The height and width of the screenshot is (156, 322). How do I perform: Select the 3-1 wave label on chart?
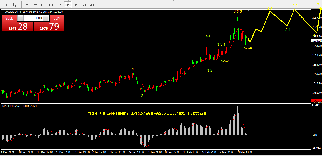tap(208, 36)
